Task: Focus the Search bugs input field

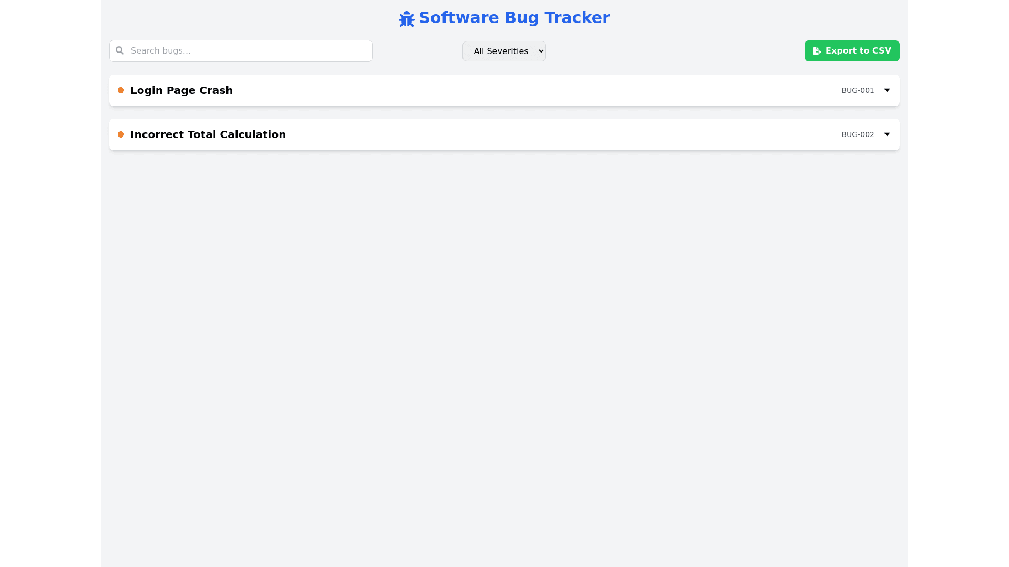Action: 247,51
